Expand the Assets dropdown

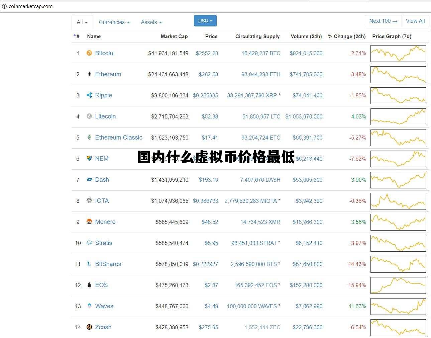[x=151, y=22]
